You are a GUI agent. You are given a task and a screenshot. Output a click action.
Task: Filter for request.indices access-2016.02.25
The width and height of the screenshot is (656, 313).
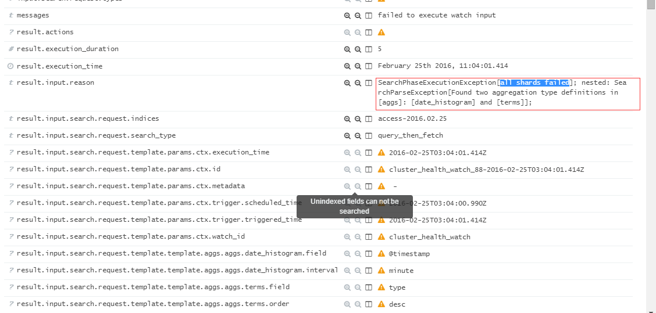click(x=347, y=118)
